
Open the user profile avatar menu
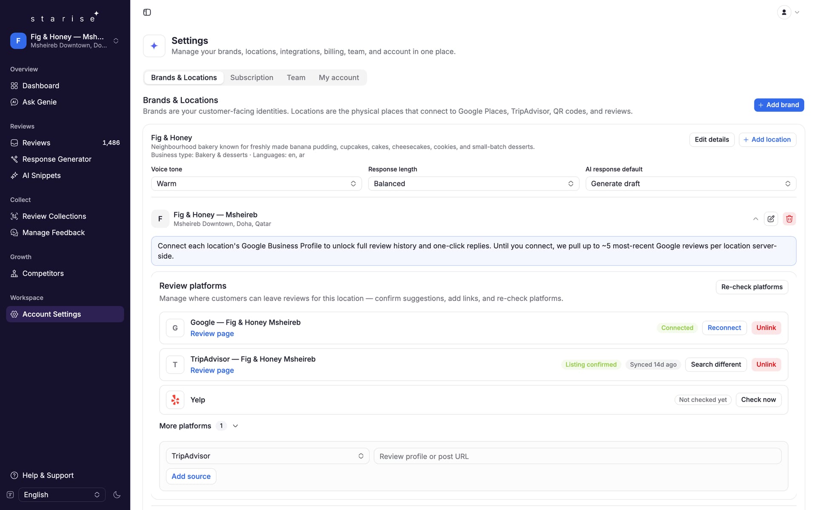pyautogui.click(x=784, y=12)
